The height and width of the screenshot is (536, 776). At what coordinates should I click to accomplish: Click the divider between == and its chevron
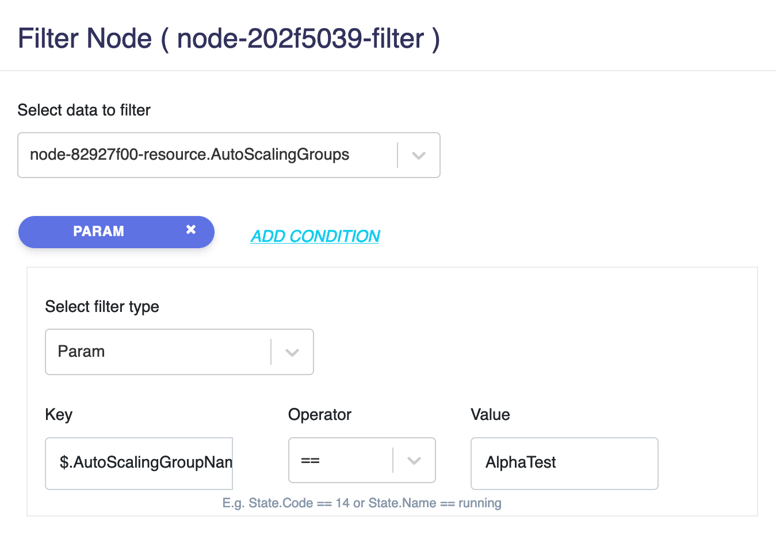pos(393,460)
